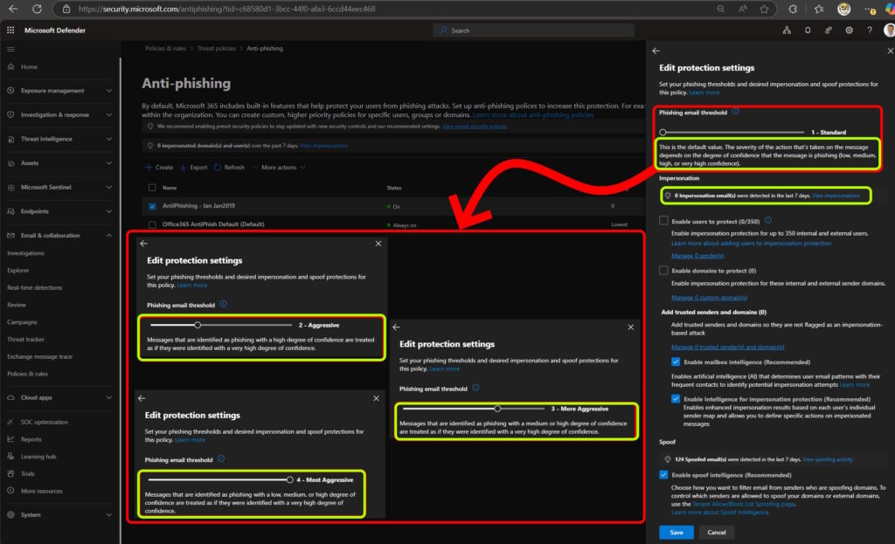Click info icon beside Phishing email threshold
895x544 pixels.
click(x=736, y=112)
